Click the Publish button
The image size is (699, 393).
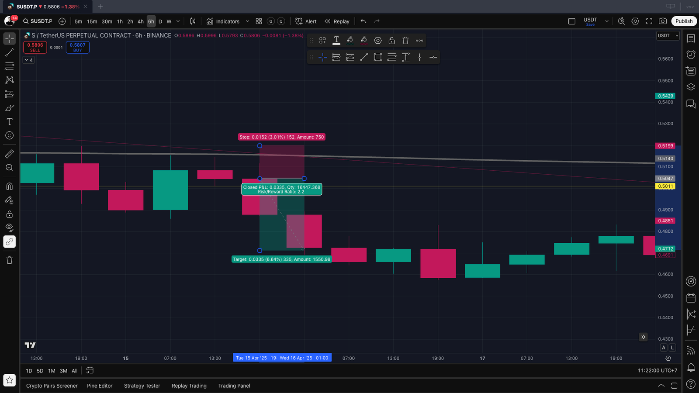pos(684,21)
